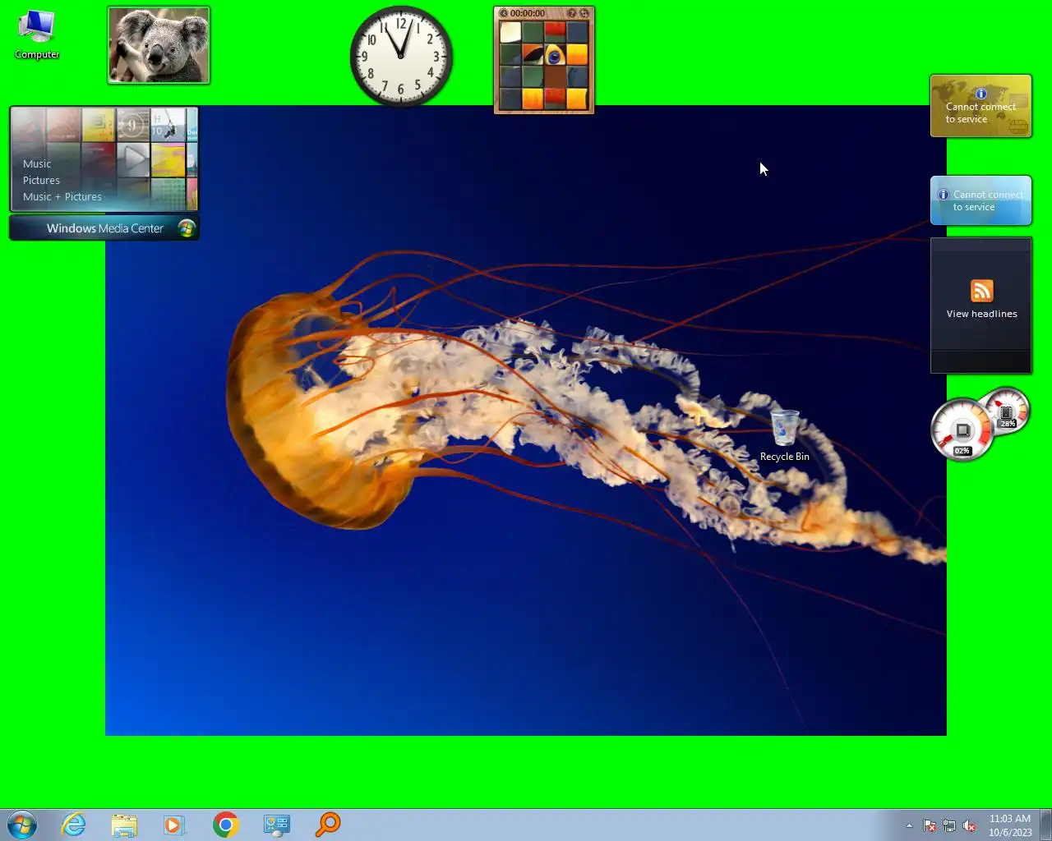Viewport: 1052px width, 841px height.
Task: Open Music in Media Center gadget
Action: click(37, 163)
